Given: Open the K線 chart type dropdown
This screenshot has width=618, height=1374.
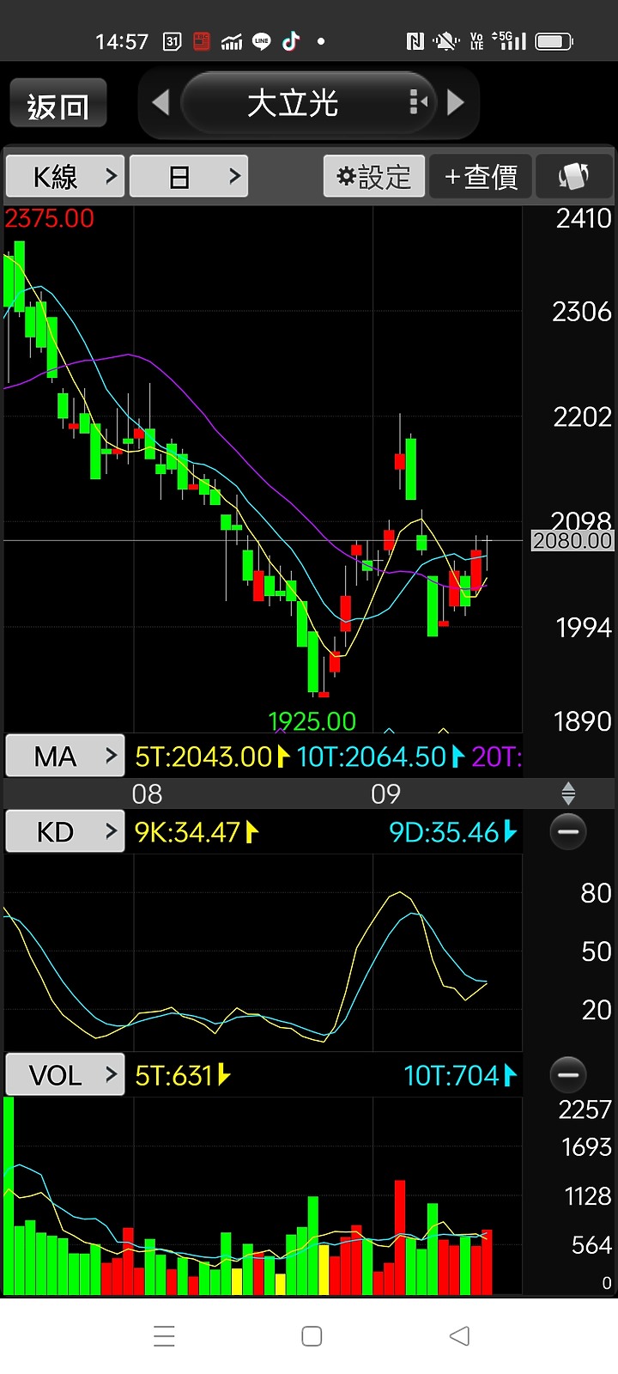Looking at the screenshot, I should tap(66, 176).
